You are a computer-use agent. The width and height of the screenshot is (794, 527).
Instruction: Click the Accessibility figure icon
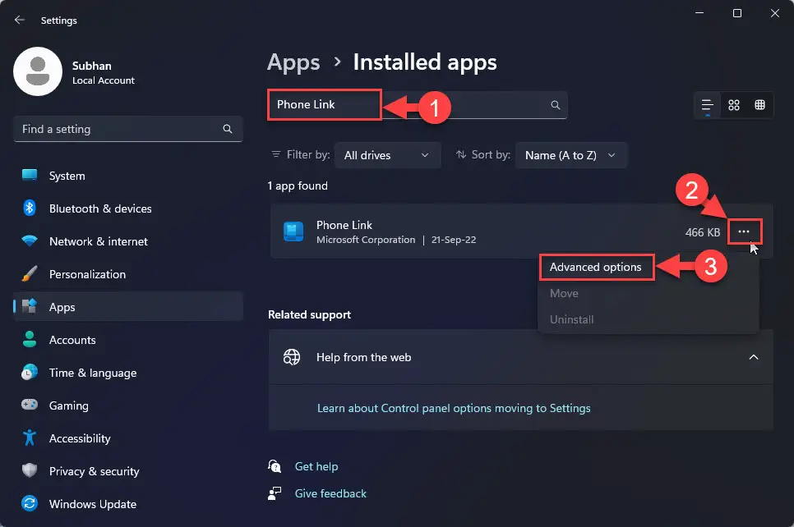30,438
